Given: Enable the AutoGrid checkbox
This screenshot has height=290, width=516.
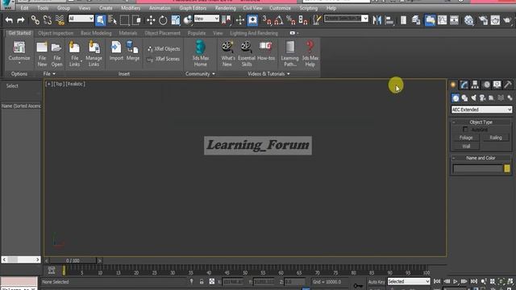Looking at the screenshot, I should click(465, 130).
